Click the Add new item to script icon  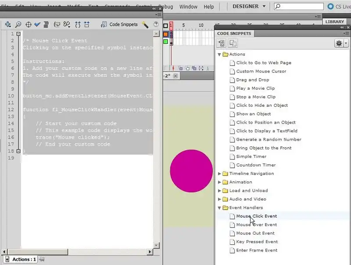click(x=7, y=25)
